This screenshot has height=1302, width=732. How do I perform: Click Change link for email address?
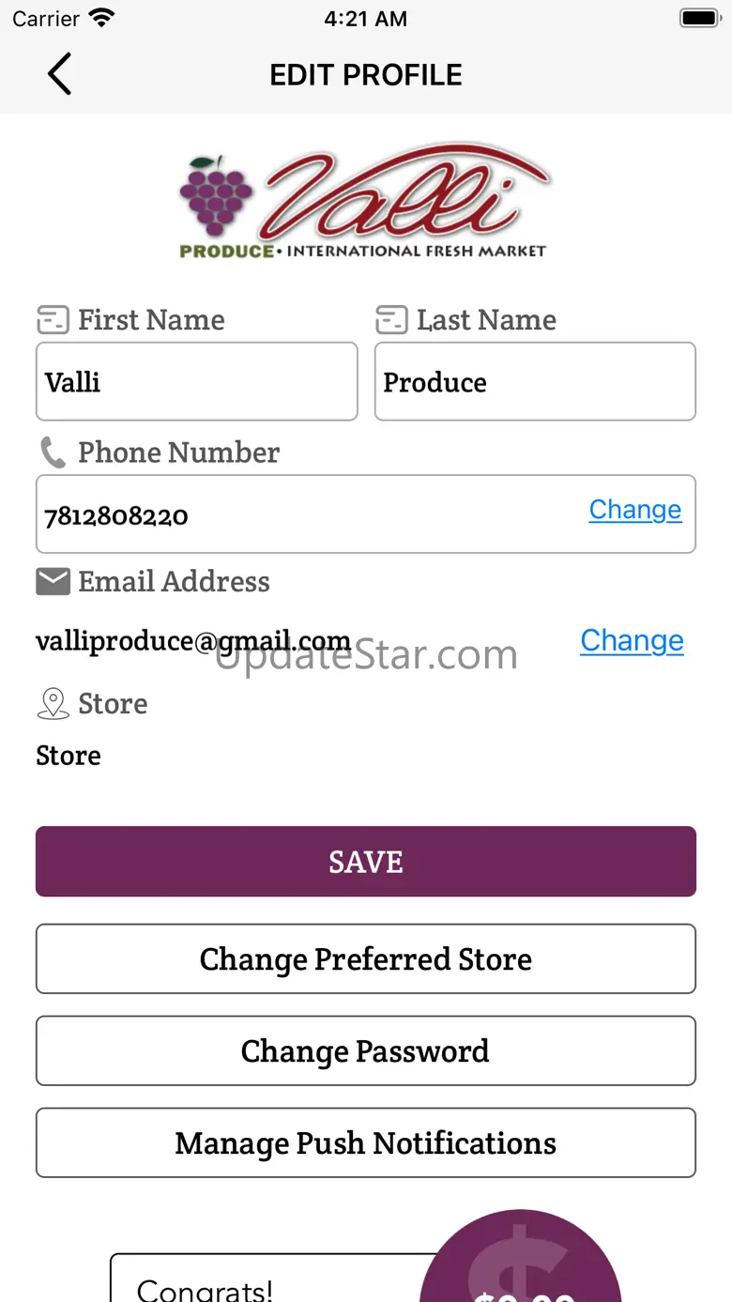pos(632,640)
